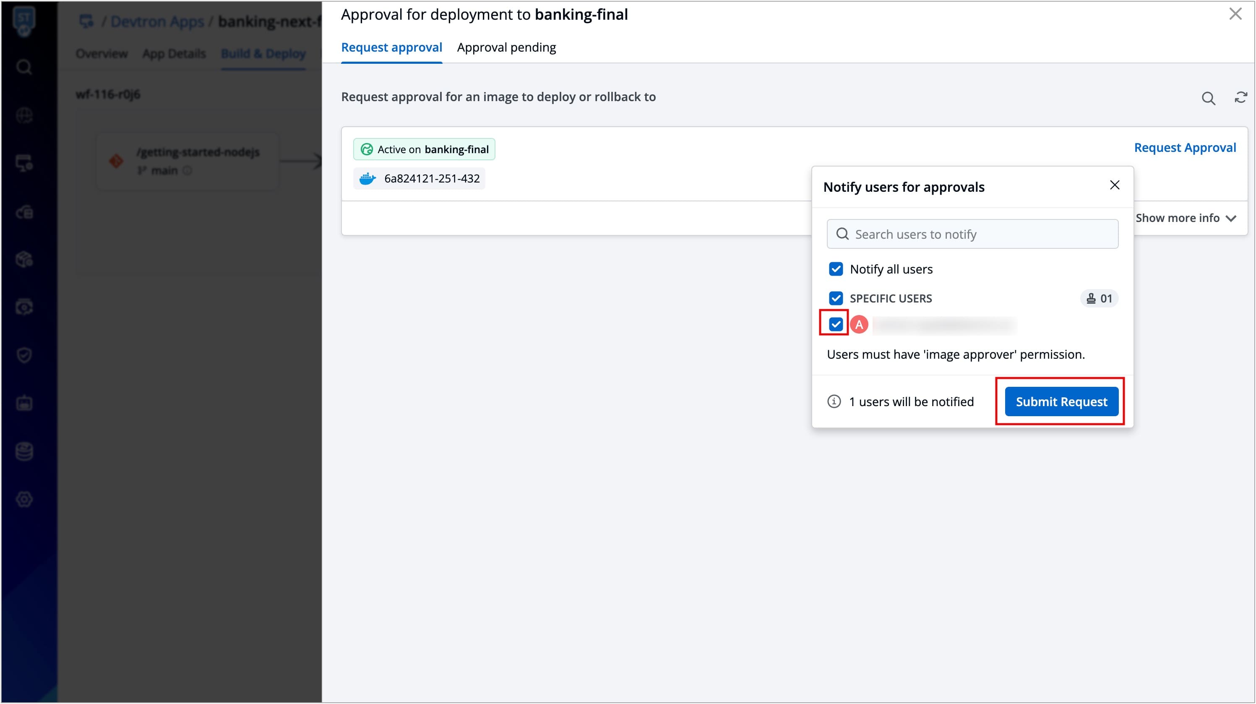
Task: Open the sidebar search icon
Action: 24,67
